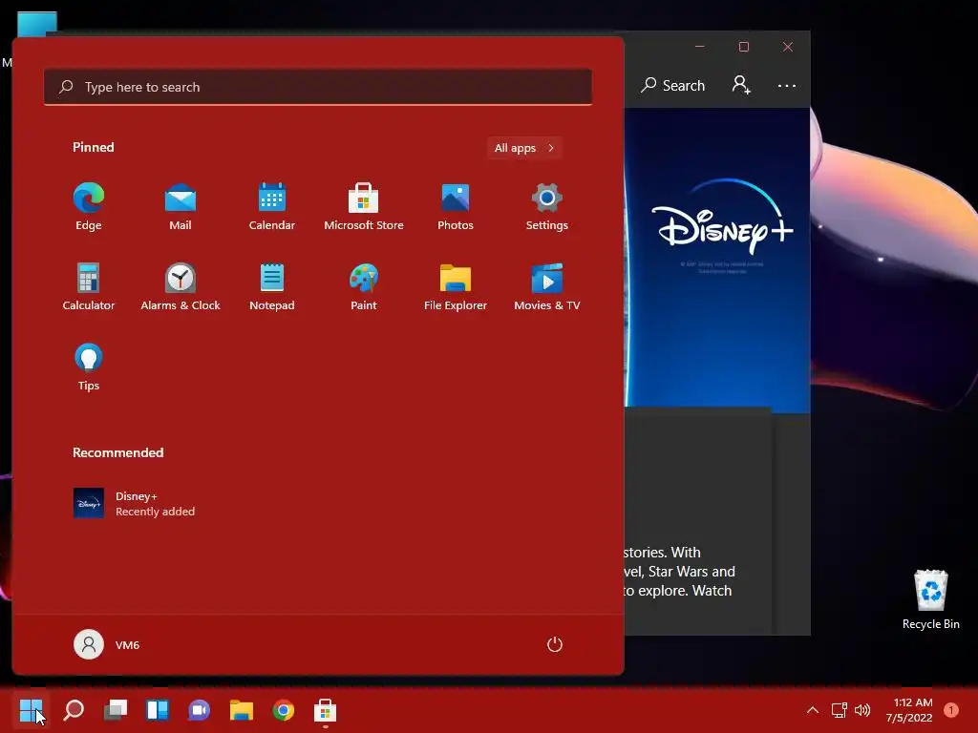The width and height of the screenshot is (978, 733).
Task: Launch the Paint app
Action: coord(364,286)
